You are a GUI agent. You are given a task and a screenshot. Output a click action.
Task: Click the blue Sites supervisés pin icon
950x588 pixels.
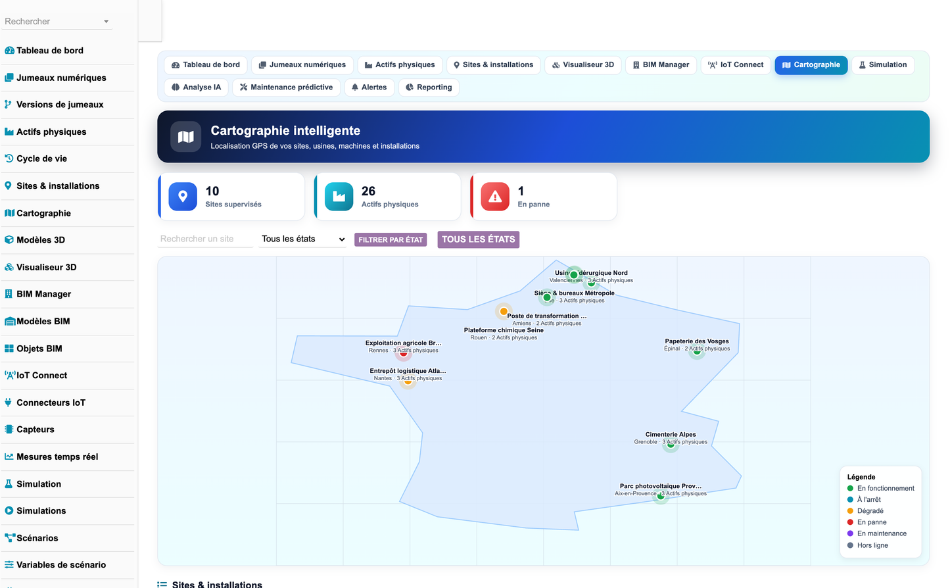point(183,197)
